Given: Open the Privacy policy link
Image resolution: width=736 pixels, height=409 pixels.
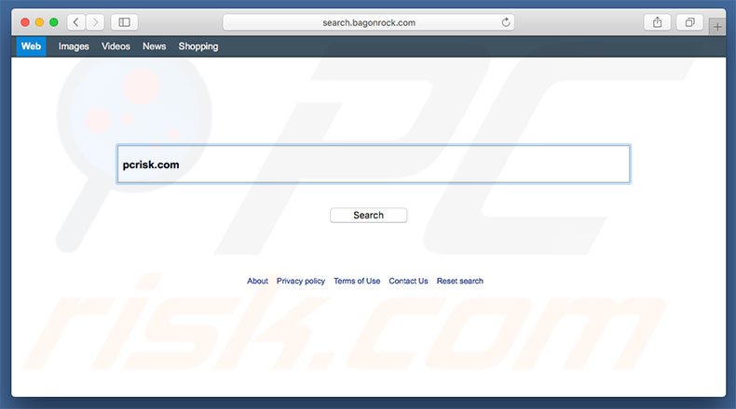Looking at the screenshot, I should coord(300,281).
